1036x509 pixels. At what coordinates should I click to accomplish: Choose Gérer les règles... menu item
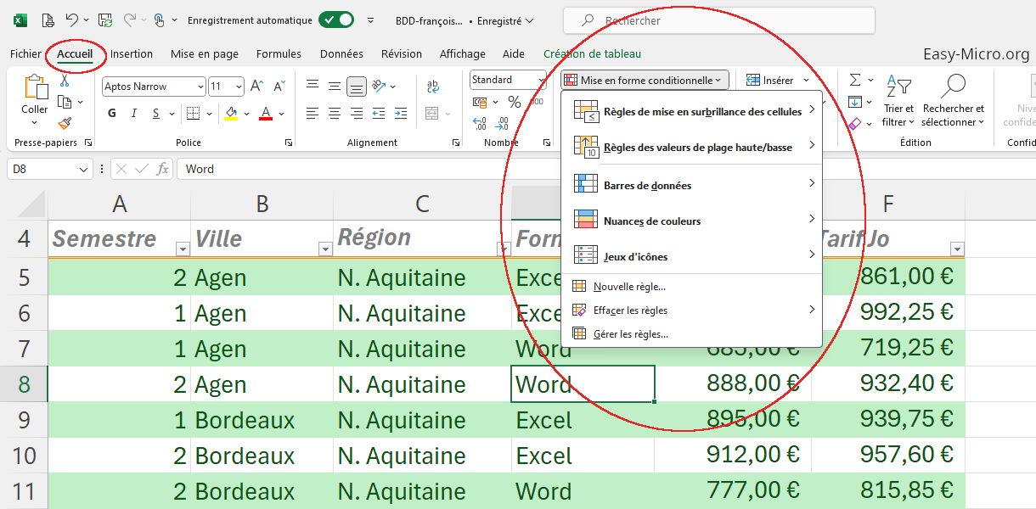691,333
